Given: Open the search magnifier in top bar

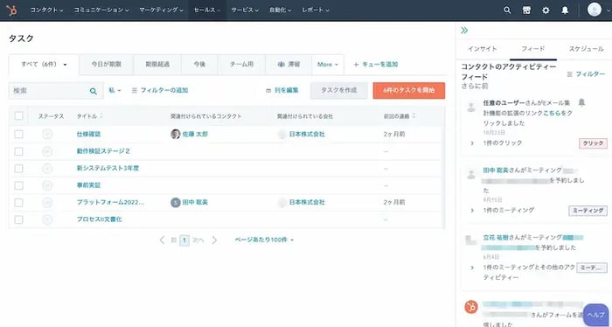Looking at the screenshot, I should coord(507,10).
